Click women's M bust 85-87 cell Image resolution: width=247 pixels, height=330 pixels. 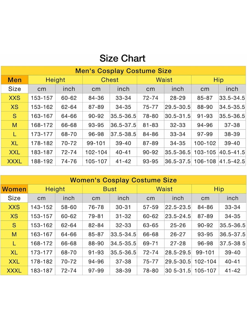click(96, 234)
